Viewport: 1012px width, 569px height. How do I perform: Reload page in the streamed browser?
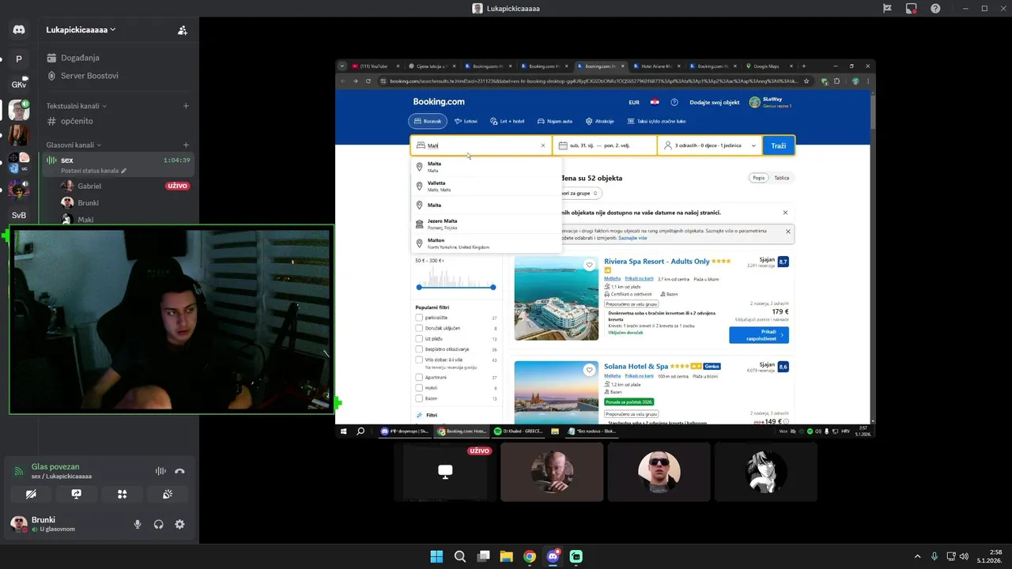[x=368, y=81]
